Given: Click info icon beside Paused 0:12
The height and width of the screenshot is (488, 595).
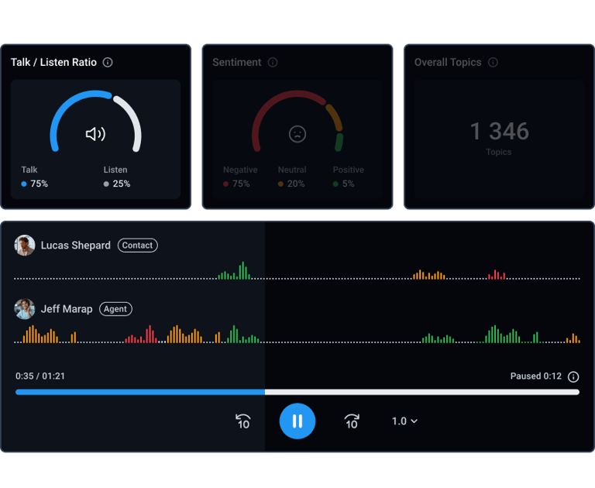Looking at the screenshot, I should (573, 376).
